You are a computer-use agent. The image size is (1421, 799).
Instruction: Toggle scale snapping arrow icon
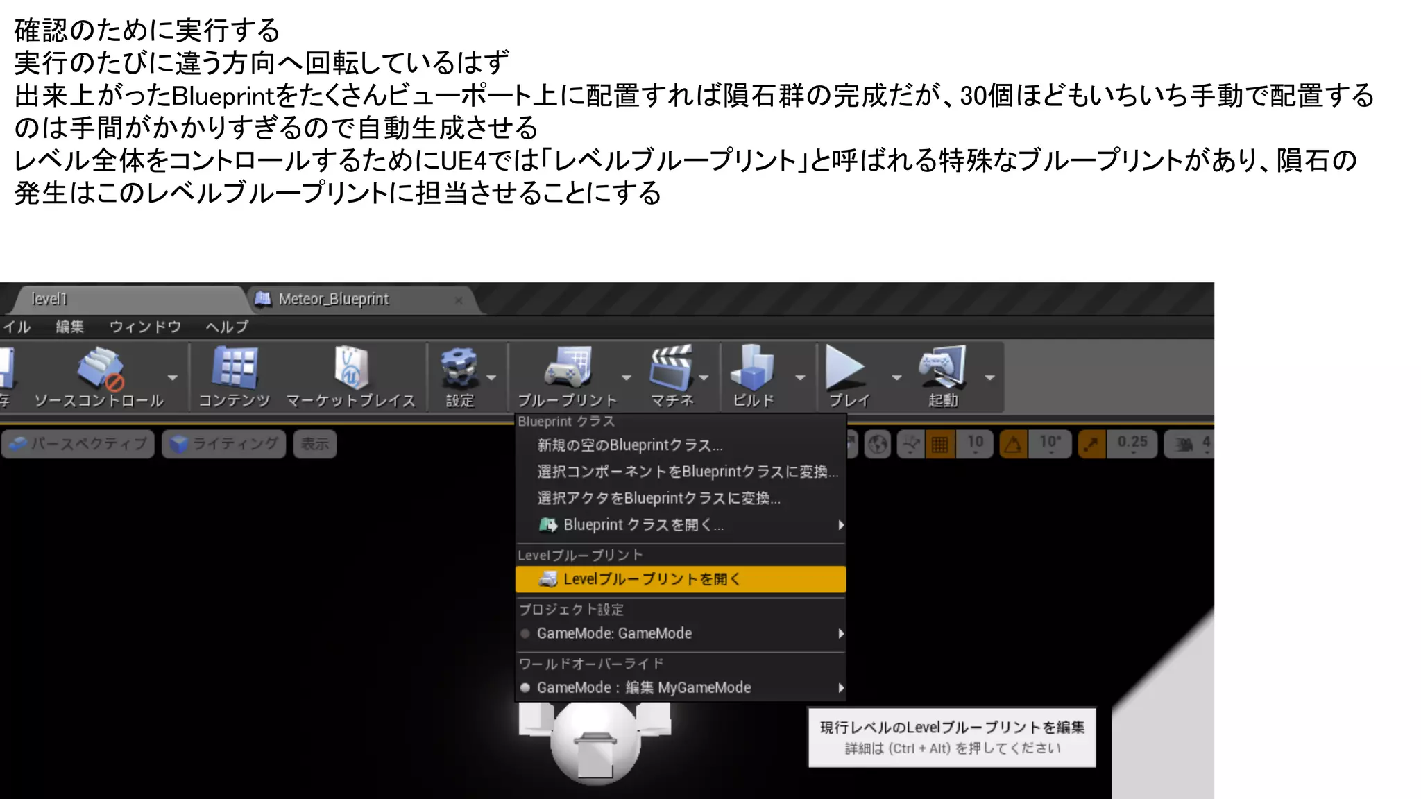(x=1091, y=444)
